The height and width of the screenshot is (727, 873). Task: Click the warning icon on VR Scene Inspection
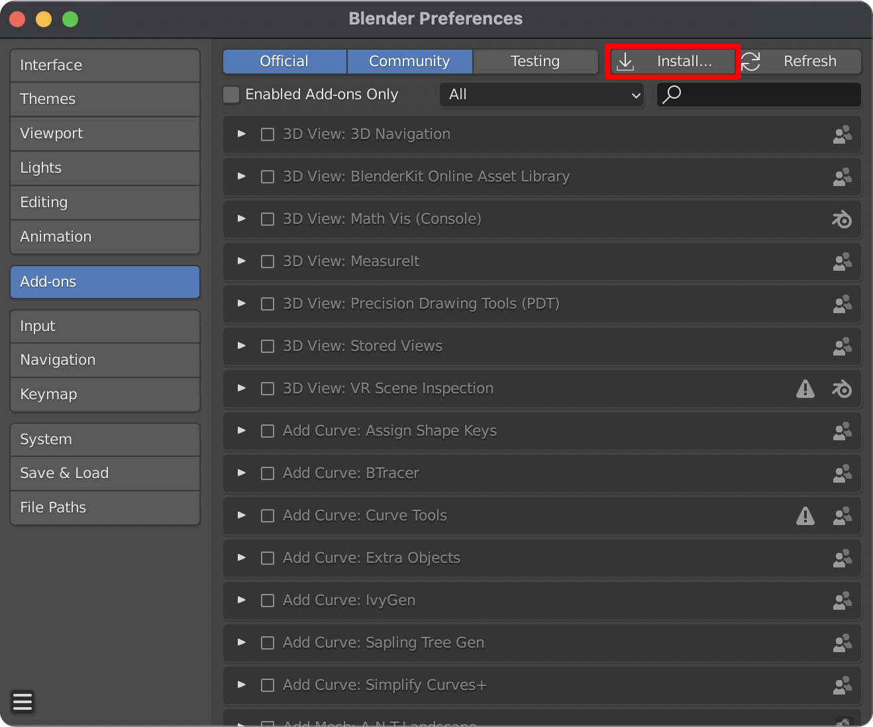pos(805,389)
